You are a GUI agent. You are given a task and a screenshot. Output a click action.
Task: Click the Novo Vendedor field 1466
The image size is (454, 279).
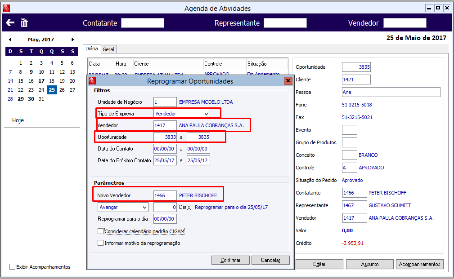[x=165, y=195]
